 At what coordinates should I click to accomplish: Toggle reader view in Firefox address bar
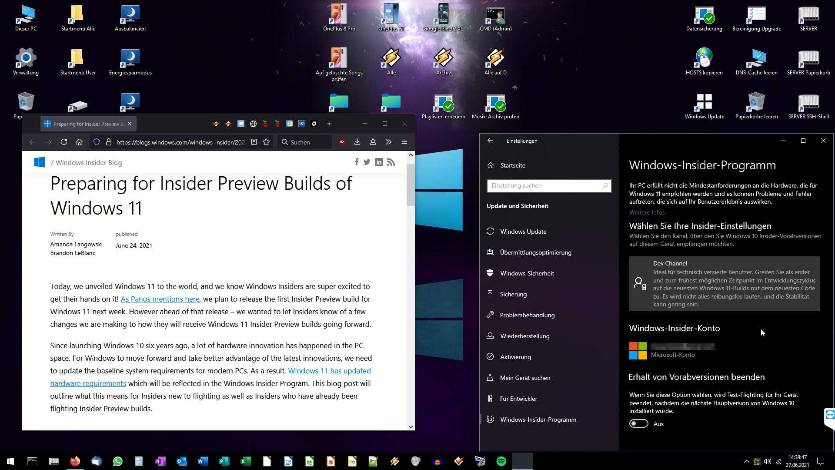point(254,142)
